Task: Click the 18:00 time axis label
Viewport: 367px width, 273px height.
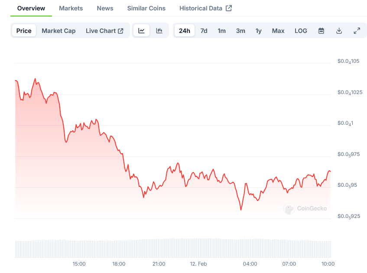Action: click(x=119, y=264)
